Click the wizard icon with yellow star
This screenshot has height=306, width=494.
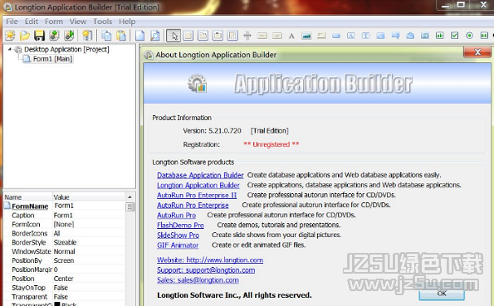point(87,36)
